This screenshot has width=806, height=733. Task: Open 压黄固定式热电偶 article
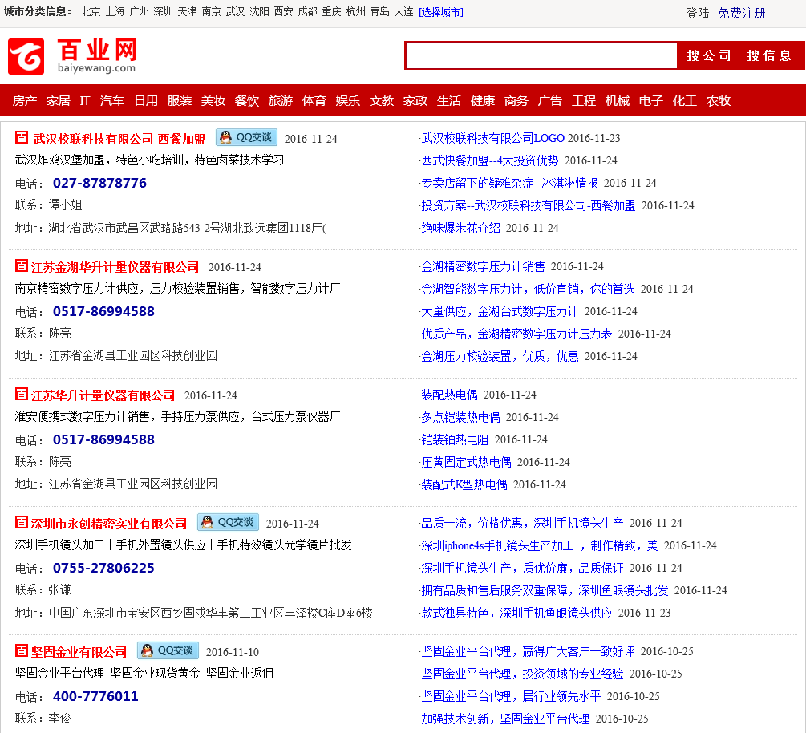pyautogui.click(x=466, y=462)
